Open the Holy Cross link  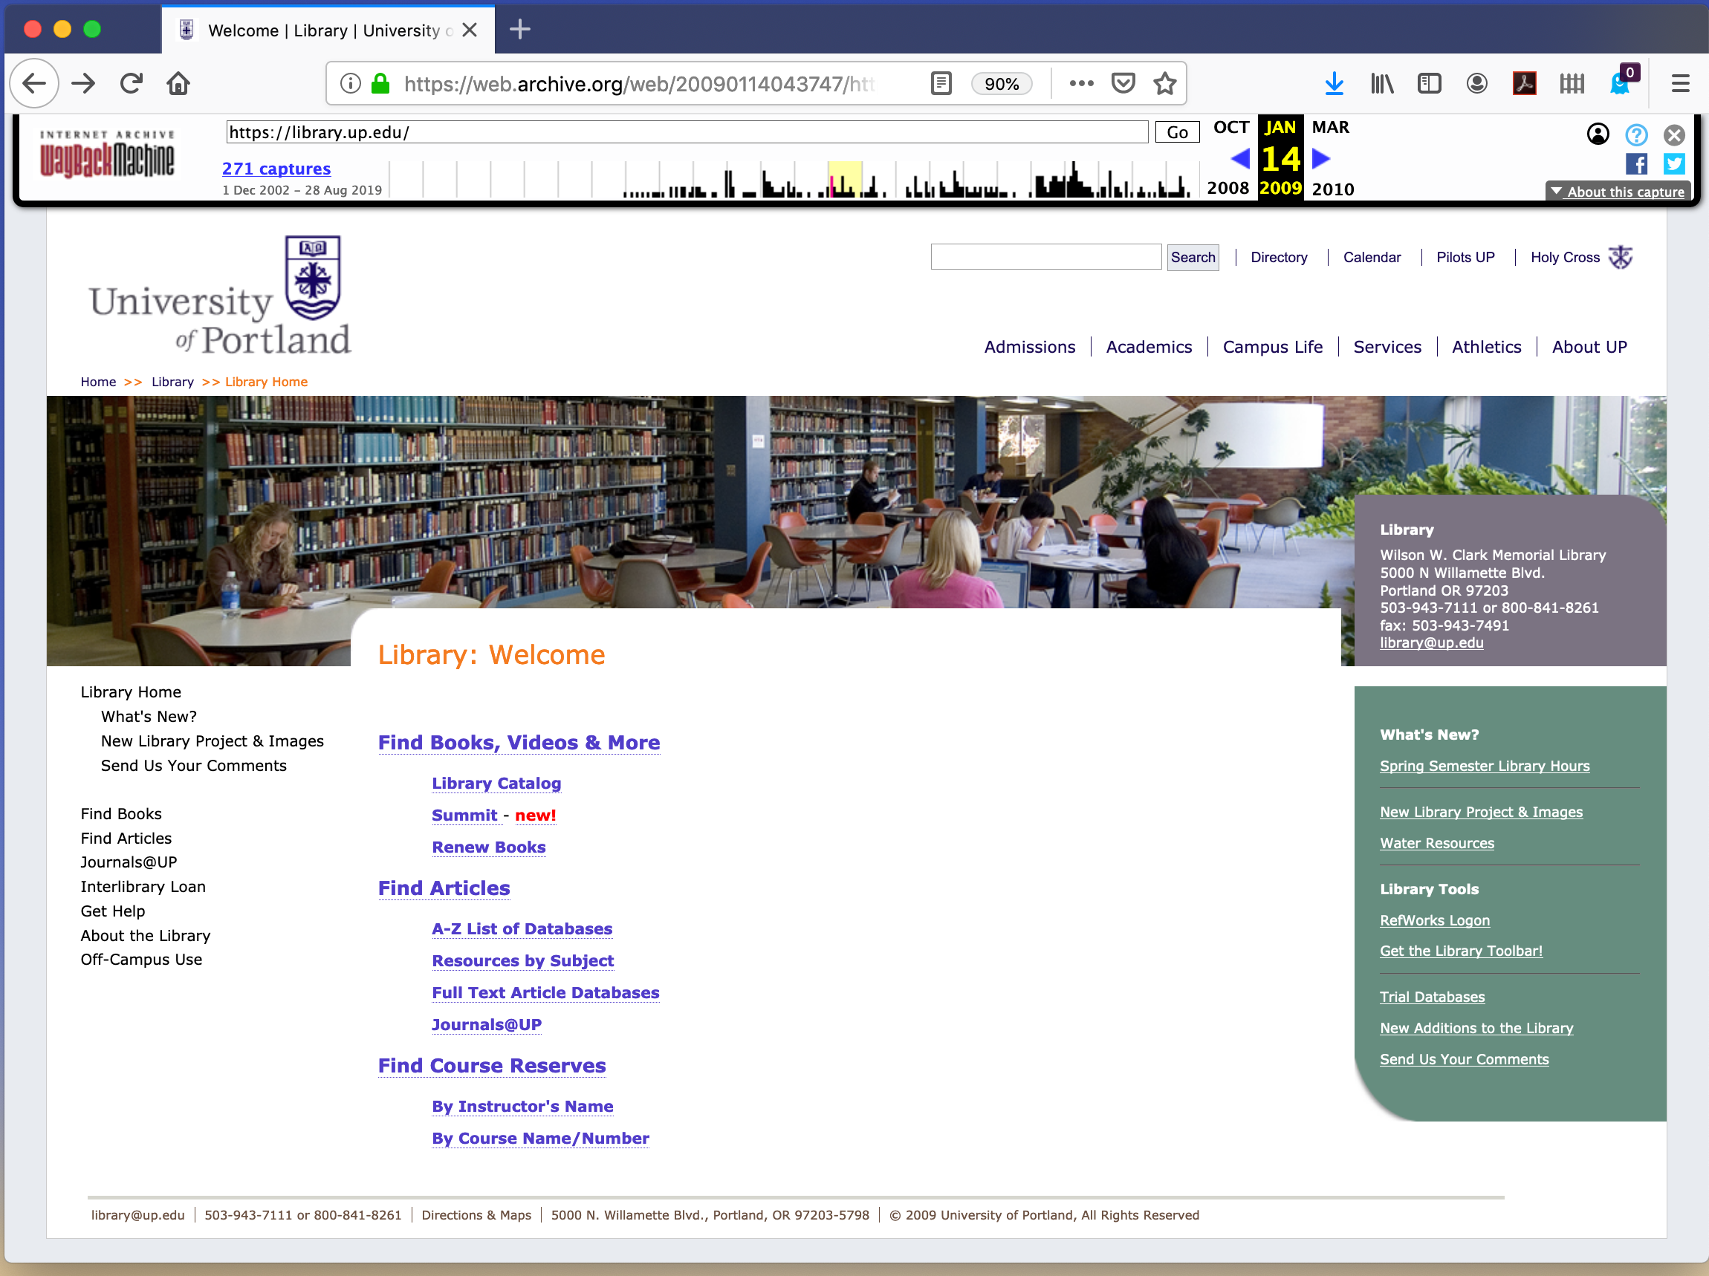(1565, 257)
